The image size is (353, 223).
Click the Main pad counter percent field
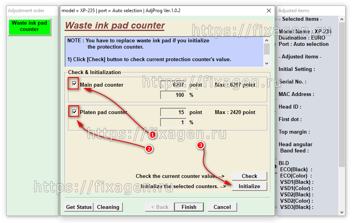pyautogui.click(x=173, y=95)
